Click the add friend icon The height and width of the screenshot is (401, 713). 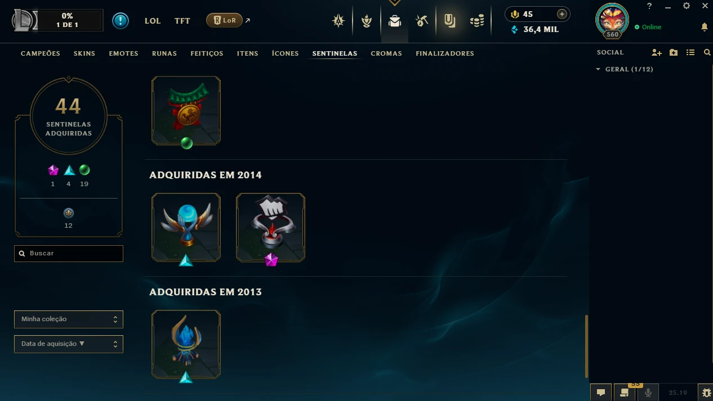[657, 52]
